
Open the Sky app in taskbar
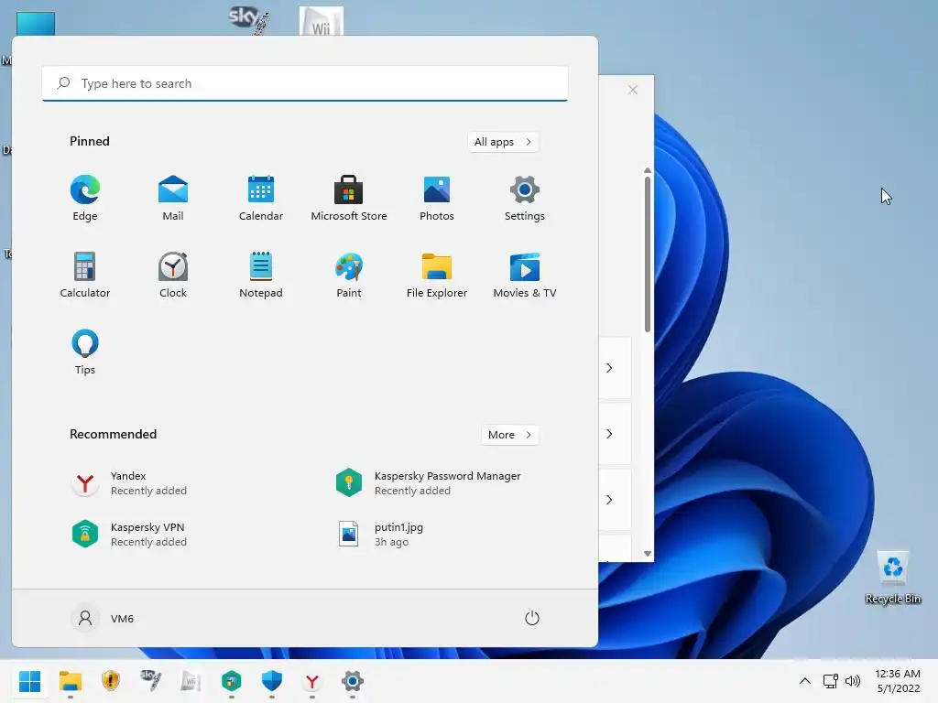click(x=151, y=681)
